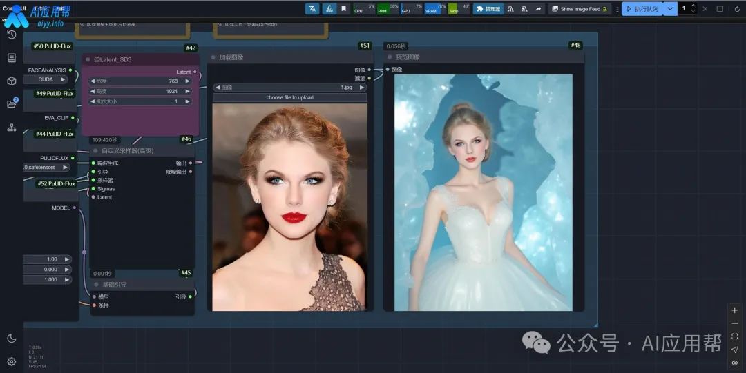Viewport: 746px width, 373px height.
Task: Collapse the 空Latent_SD3 node via its dot
Action: pyautogui.click(x=88, y=59)
